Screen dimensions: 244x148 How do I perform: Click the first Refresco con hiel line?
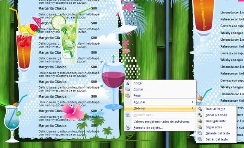232,19
